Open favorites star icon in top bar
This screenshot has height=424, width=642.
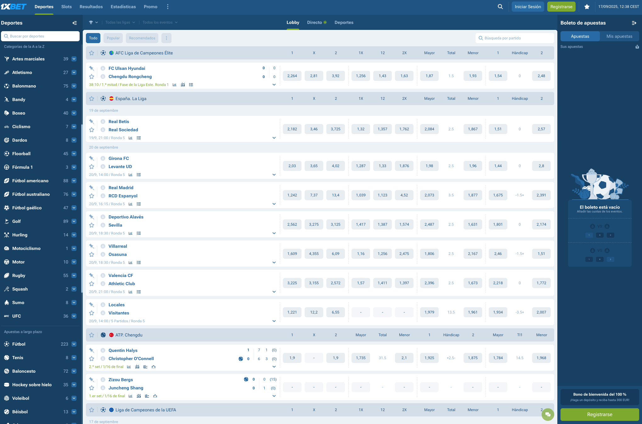(x=587, y=7)
